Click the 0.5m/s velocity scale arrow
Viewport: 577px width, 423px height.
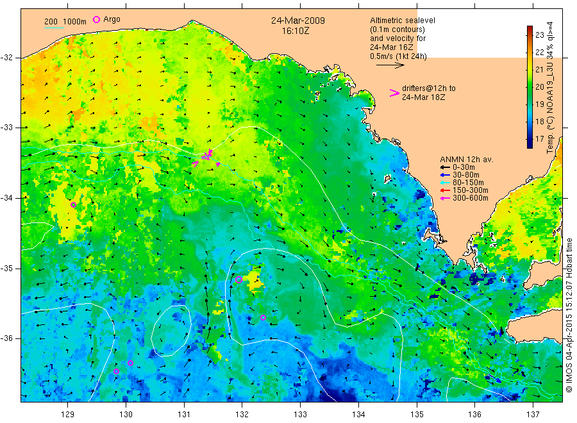click(x=390, y=65)
